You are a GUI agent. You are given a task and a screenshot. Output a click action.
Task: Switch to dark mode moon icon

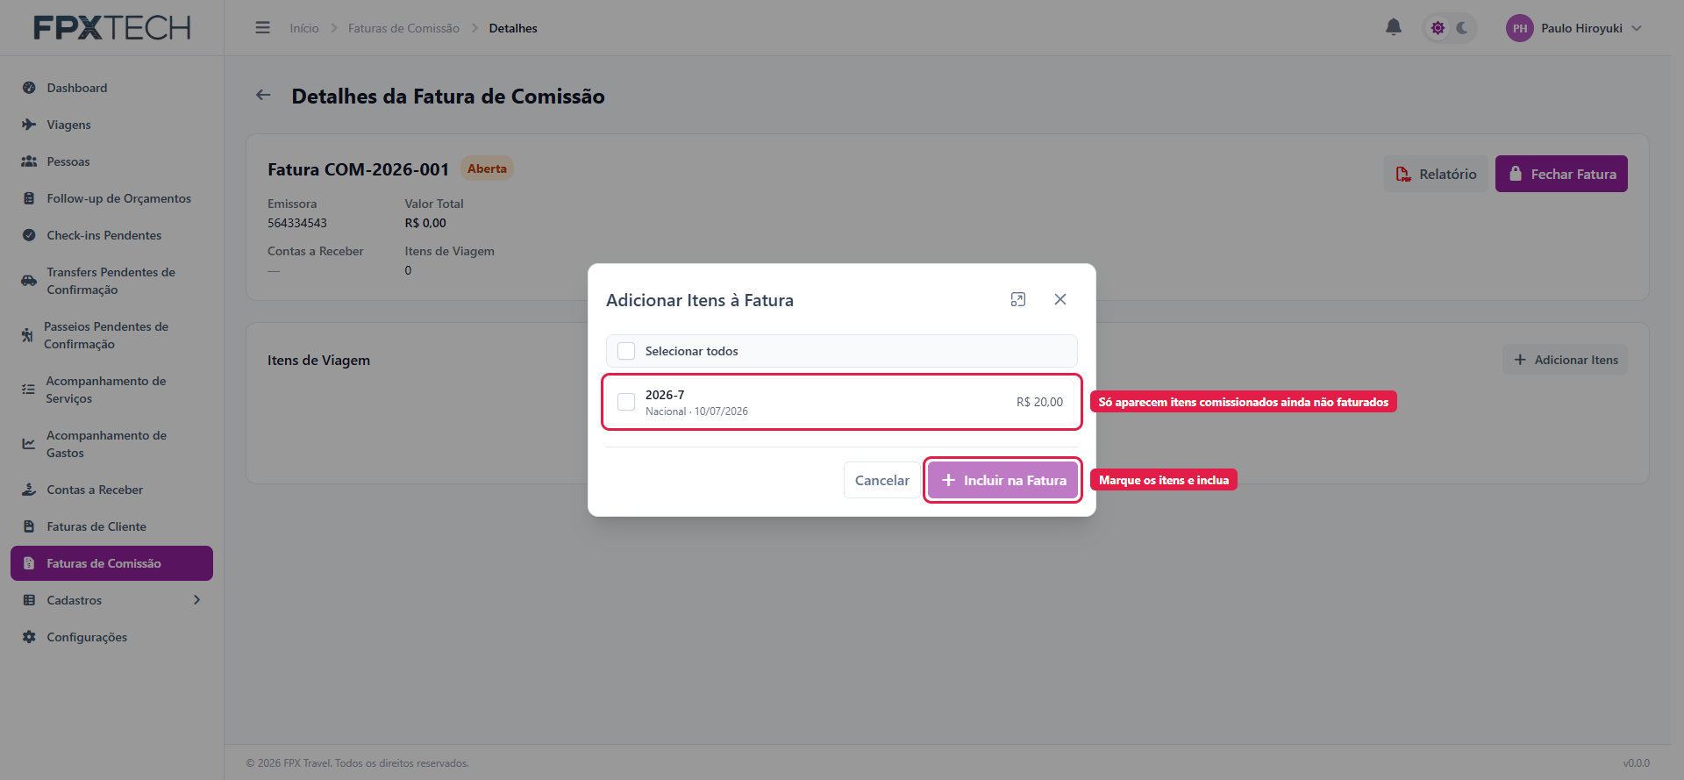point(1462,28)
